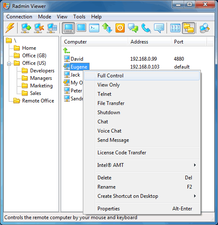
Task: Click the lightning bolt Connect To icon
Action: point(10,28)
